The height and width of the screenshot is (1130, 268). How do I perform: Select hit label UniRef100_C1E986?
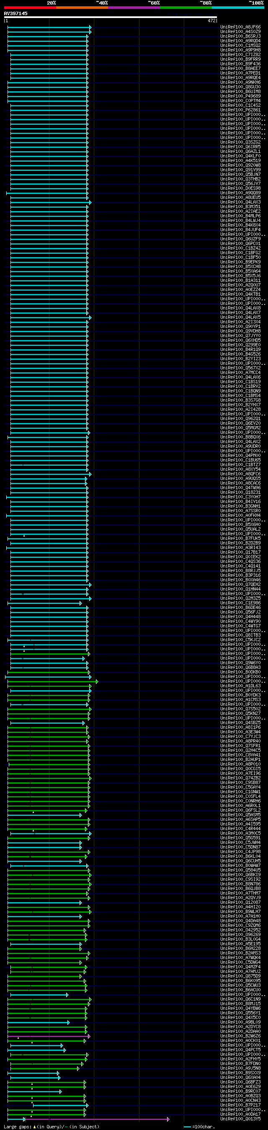[240, 603]
